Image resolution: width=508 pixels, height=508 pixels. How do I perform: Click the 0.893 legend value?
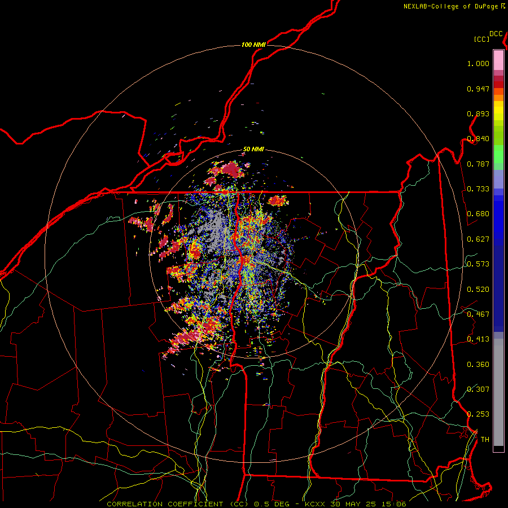click(478, 113)
